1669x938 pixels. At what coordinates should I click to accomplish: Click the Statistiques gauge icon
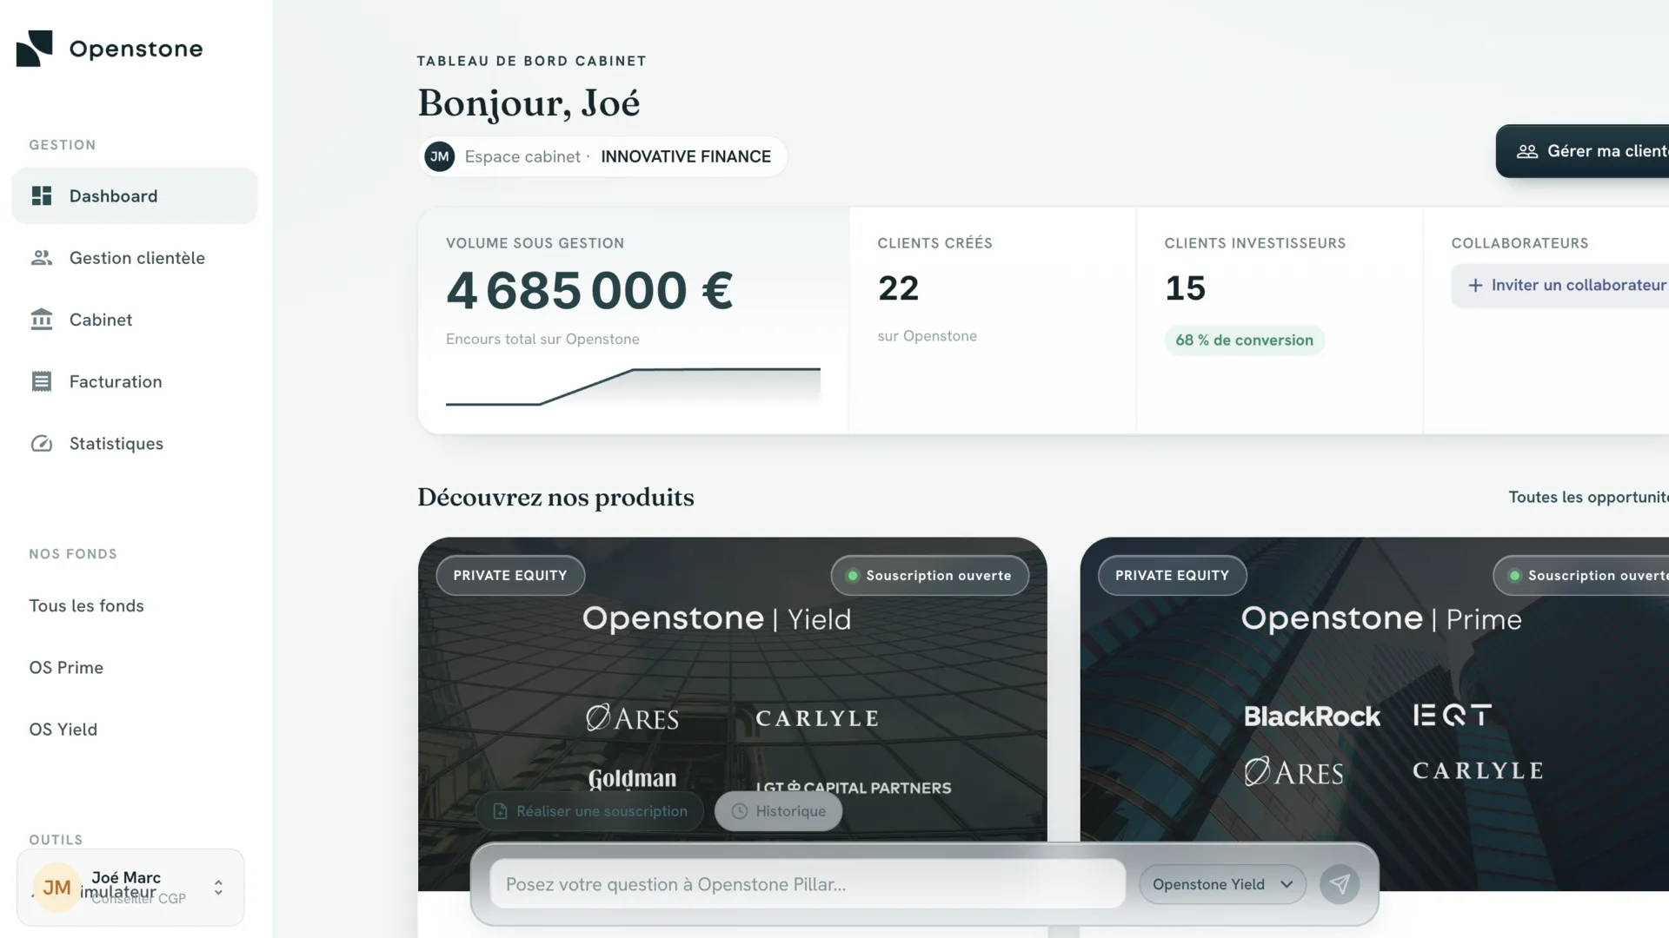tap(42, 444)
